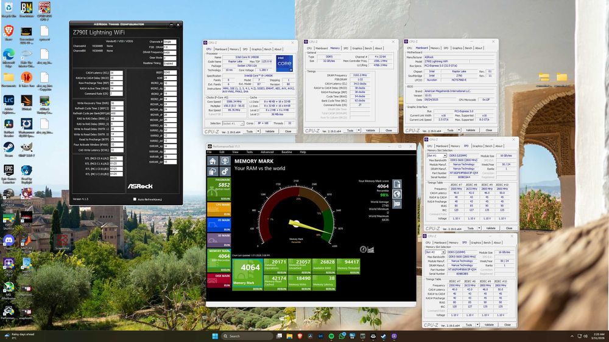Open the Baseline menu in PerformanceTest
This screenshot has height=342, width=609.
pyautogui.click(x=287, y=152)
